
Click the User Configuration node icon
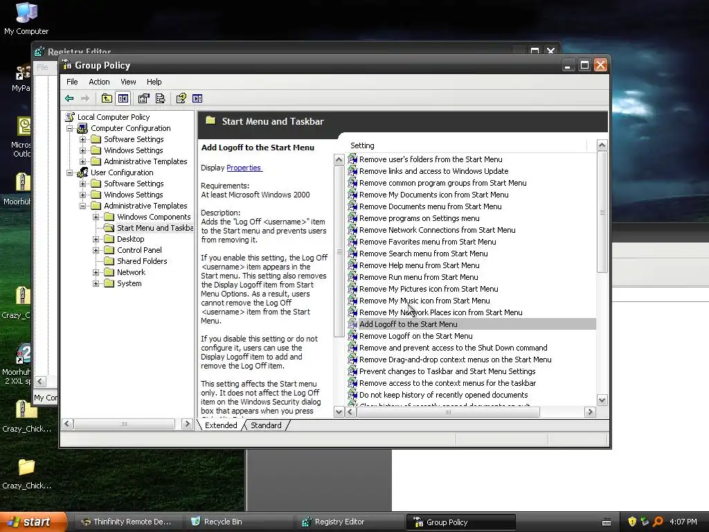click(82, 172)
